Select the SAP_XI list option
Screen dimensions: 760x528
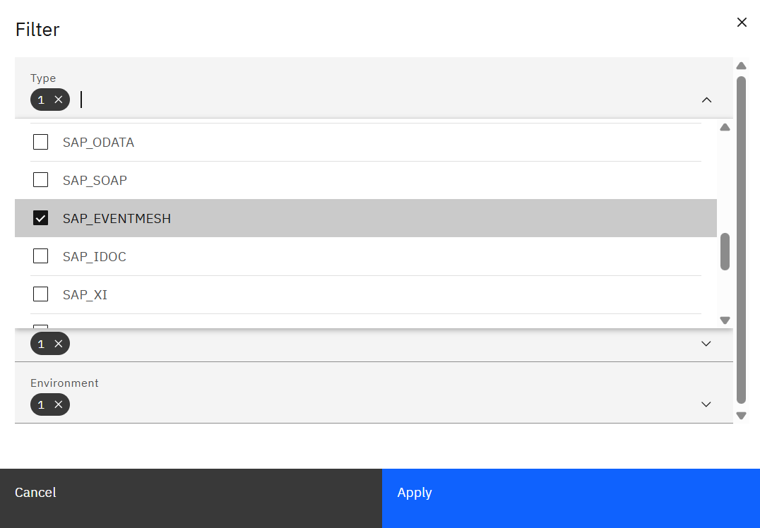pos(85,294)
